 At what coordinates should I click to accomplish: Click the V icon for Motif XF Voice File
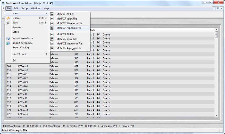52,19
